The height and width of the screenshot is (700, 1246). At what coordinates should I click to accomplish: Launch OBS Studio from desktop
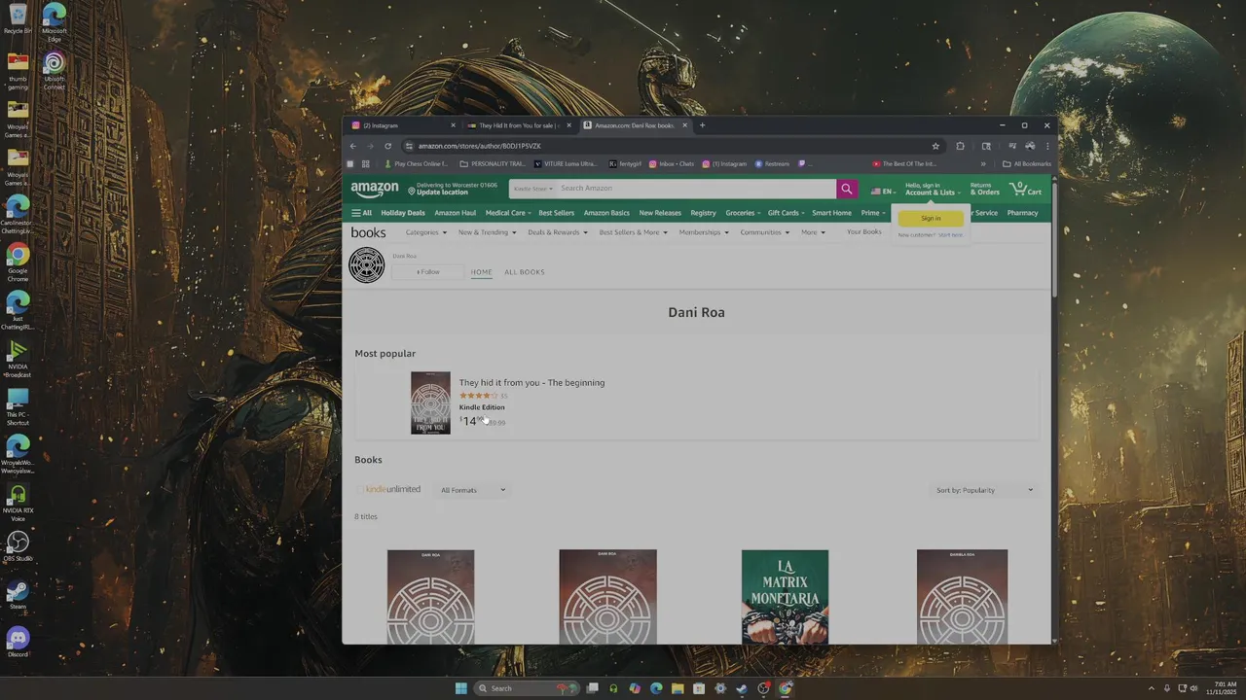click(x=18, y=546)
